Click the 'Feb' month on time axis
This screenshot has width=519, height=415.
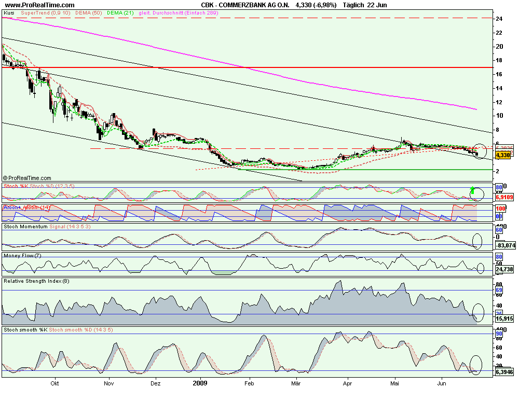point(249,383)
